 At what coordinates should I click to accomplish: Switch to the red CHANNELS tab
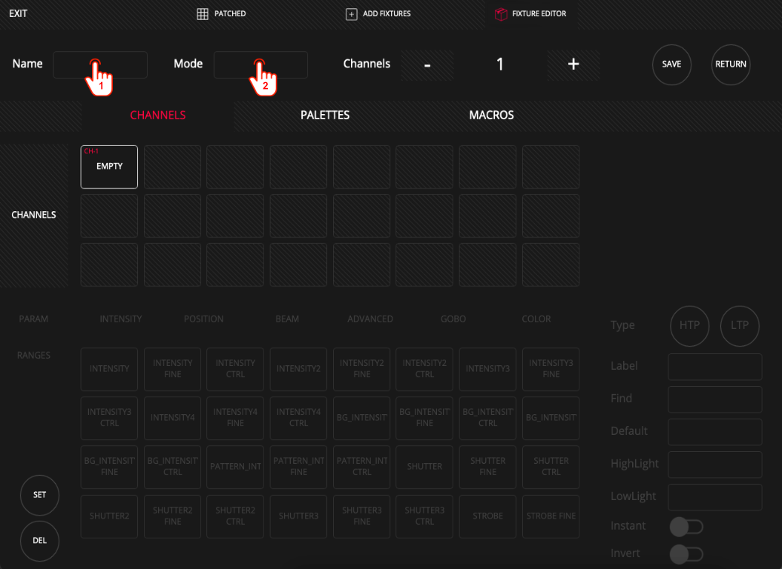tap(157, 115)
